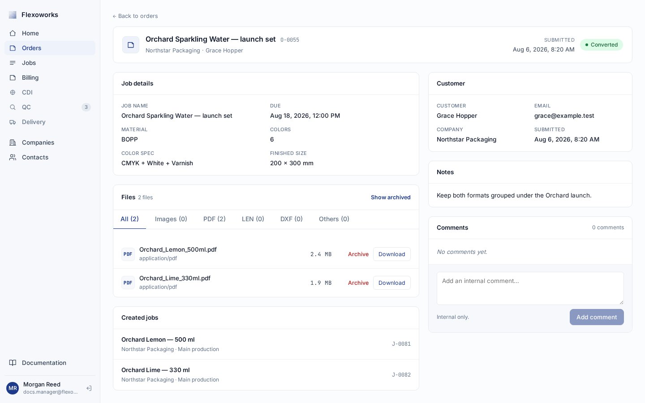
Task: Archive Orchard_Lemon_500ml.pdf
Action: [358, 254]
